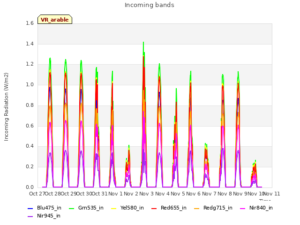Toggle the Nir840_in legend entry
300x225 pixels.
click(x=256, y=208)
